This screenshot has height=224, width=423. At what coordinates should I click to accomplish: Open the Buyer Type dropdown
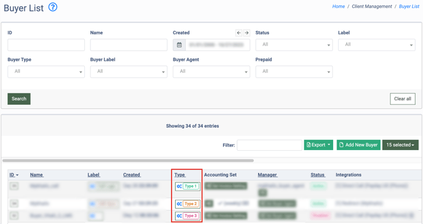click(x=46, y=72)
